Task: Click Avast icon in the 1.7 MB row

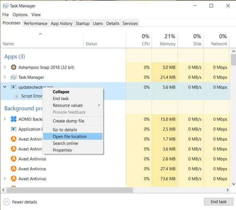Action: [x=14, y=139]
